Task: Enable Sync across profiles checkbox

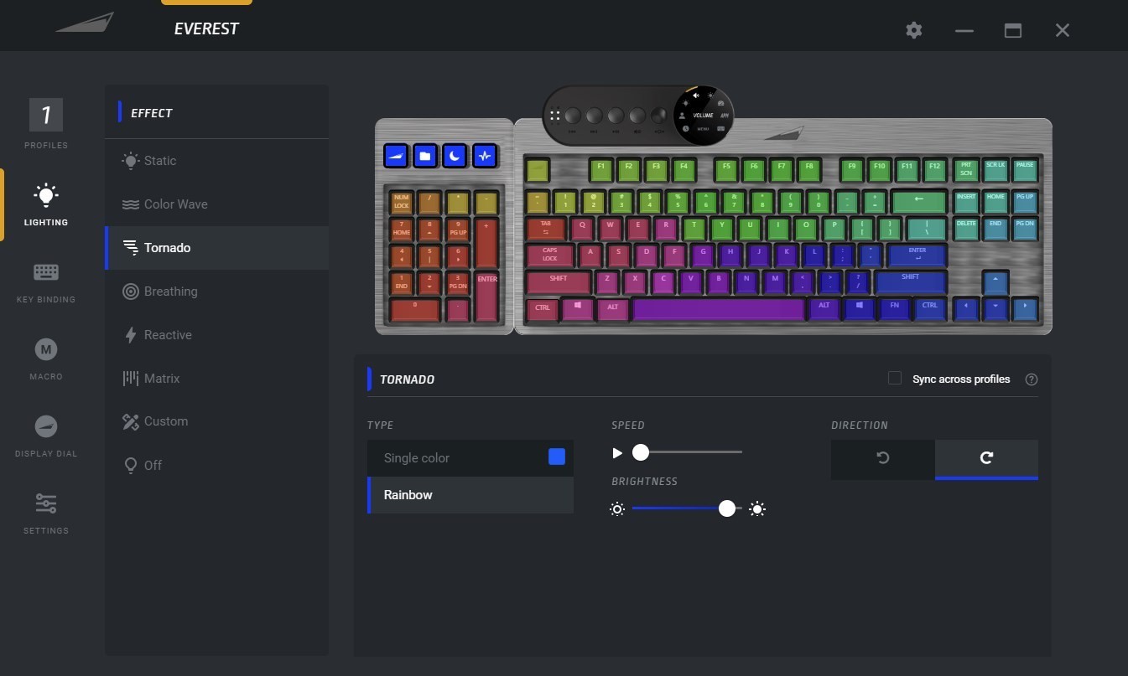Action: point(894,379)
